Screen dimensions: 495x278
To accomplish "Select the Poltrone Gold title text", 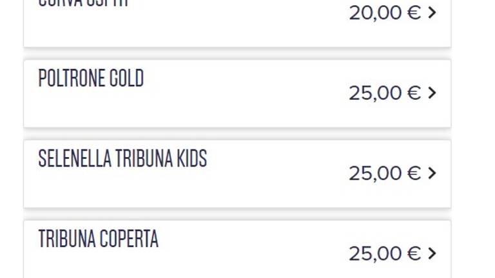I will pos(91,78).
